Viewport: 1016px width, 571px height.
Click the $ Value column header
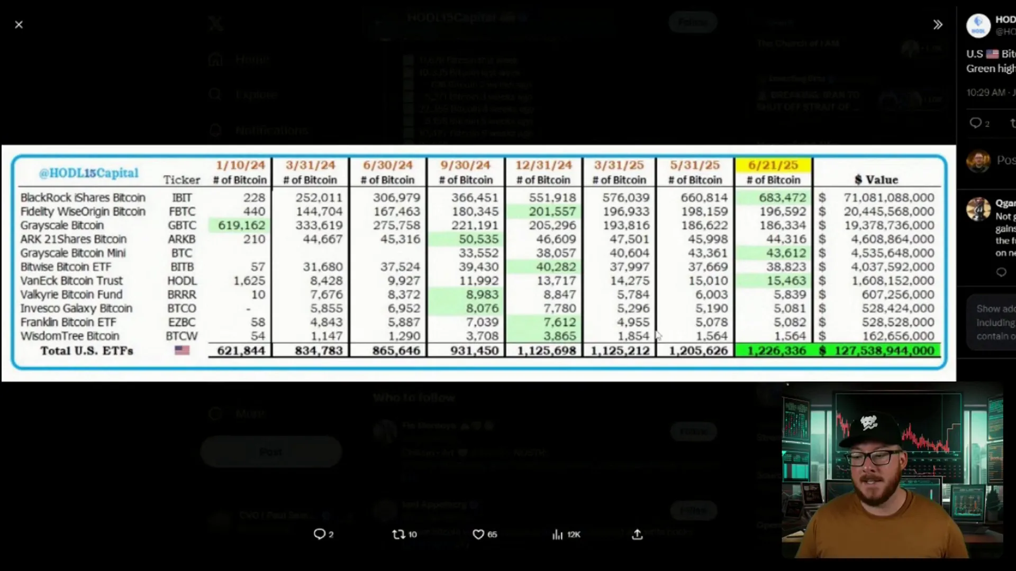pyautogui.click(x=876, y=180)
